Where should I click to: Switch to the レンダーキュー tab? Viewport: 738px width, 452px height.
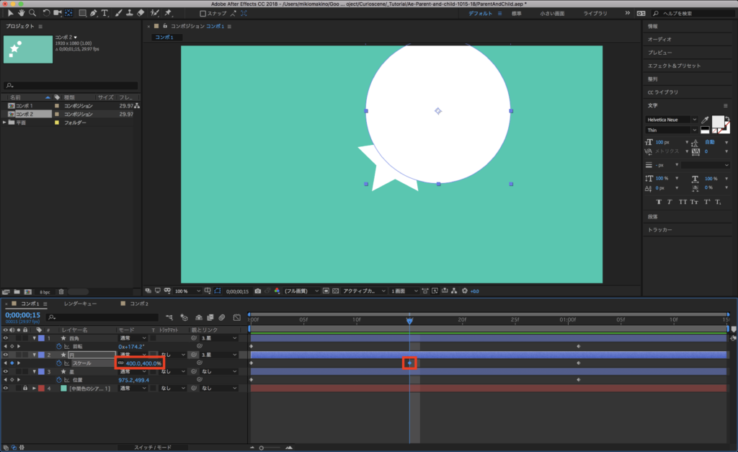[x=80, y=304]
